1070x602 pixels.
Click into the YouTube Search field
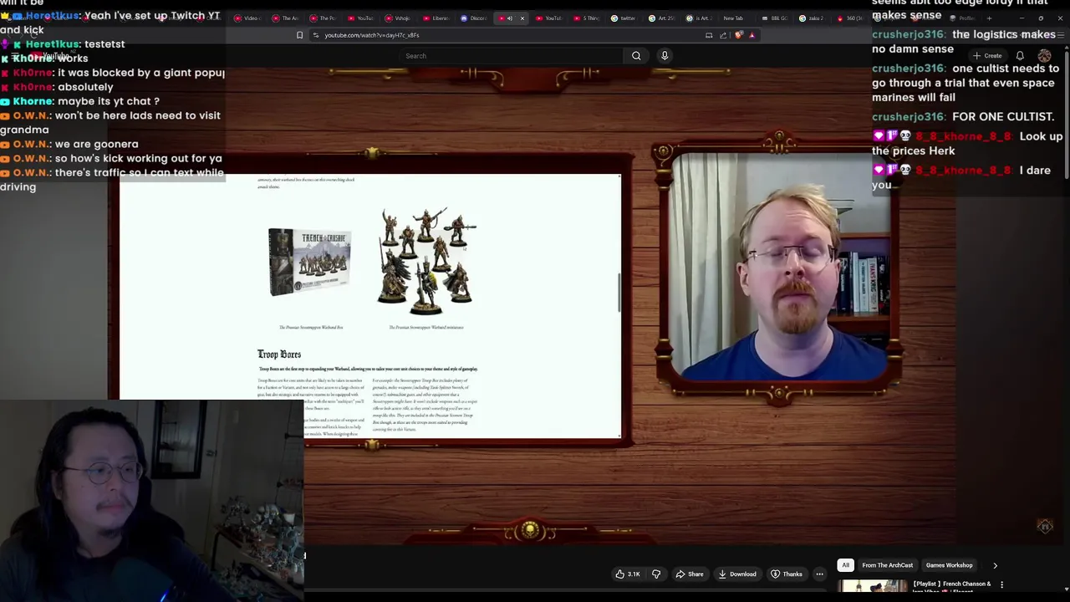pos(510,56)
